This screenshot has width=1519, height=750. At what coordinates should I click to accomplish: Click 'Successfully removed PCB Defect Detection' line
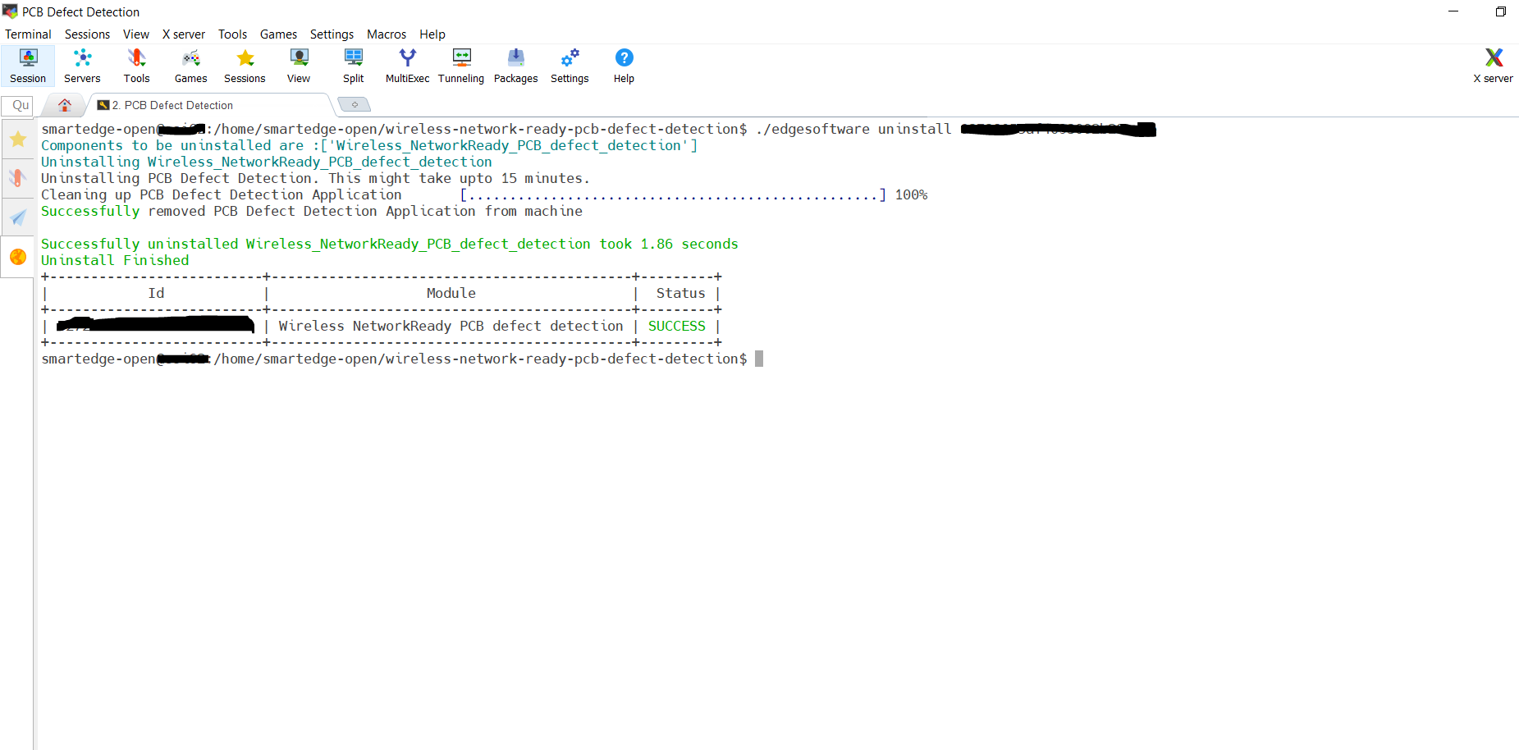[312, 211]
